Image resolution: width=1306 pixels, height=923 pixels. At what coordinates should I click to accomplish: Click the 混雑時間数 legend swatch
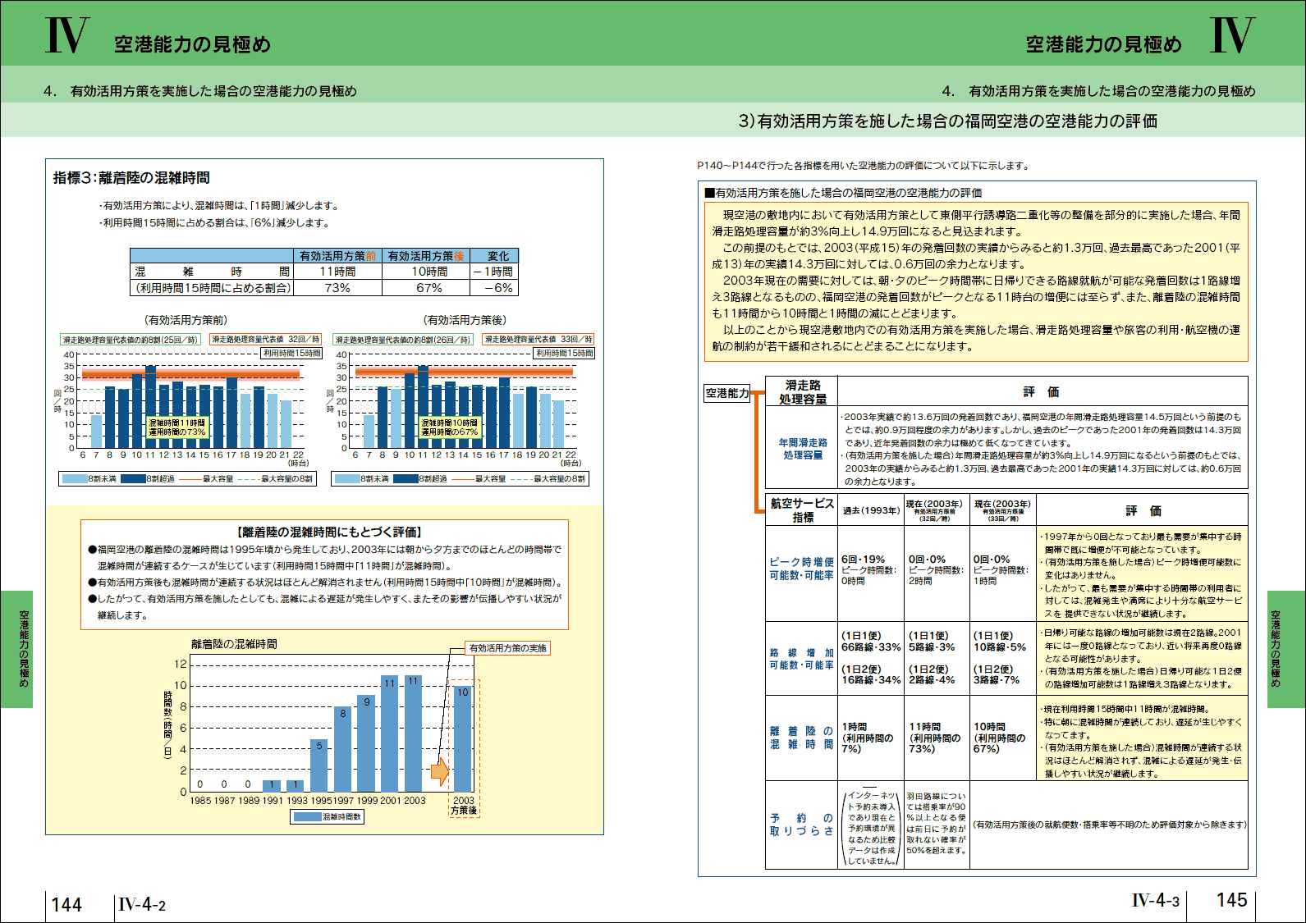(307, 817)
